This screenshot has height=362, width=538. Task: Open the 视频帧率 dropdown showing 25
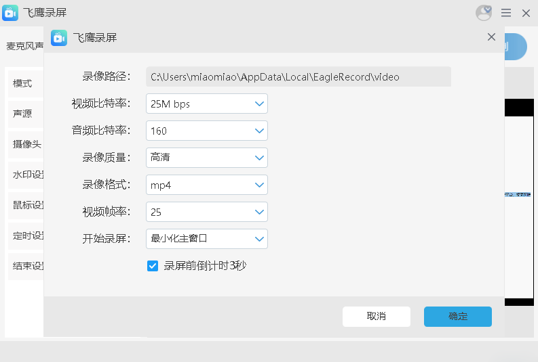click(x=207, y=212)
